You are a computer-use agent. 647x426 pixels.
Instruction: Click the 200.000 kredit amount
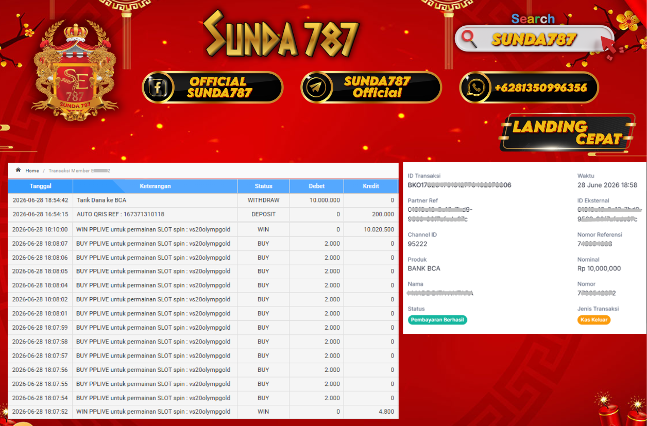point(383,214)
